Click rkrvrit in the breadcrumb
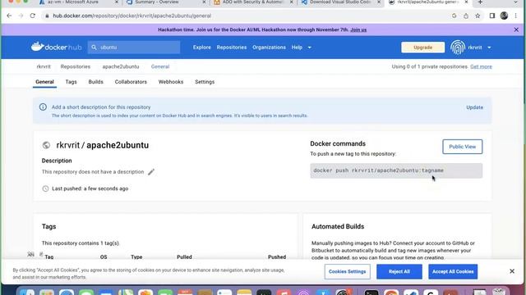 coord(44,66)
